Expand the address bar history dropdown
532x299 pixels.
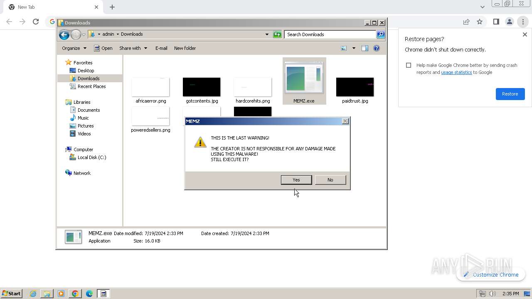click(x=267, y=34)
